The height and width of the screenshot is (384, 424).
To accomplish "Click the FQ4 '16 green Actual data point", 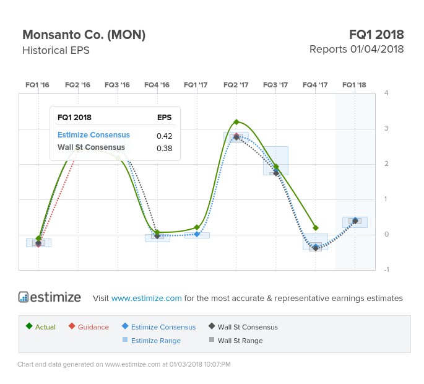I will tap(157, 232).
